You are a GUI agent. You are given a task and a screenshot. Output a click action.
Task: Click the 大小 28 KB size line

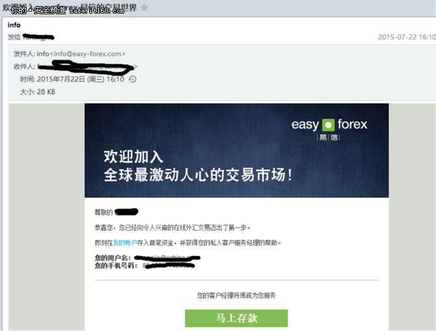[x=38, y=92]
